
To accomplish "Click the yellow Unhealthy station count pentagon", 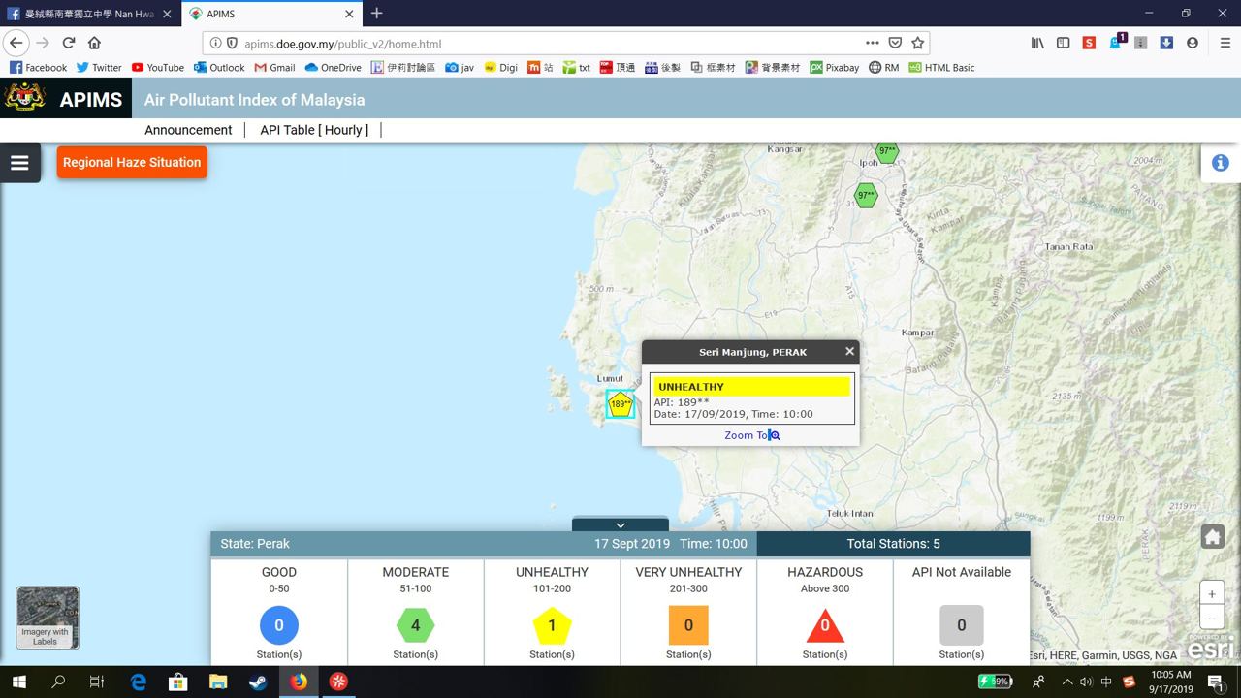I will [552, 625].
